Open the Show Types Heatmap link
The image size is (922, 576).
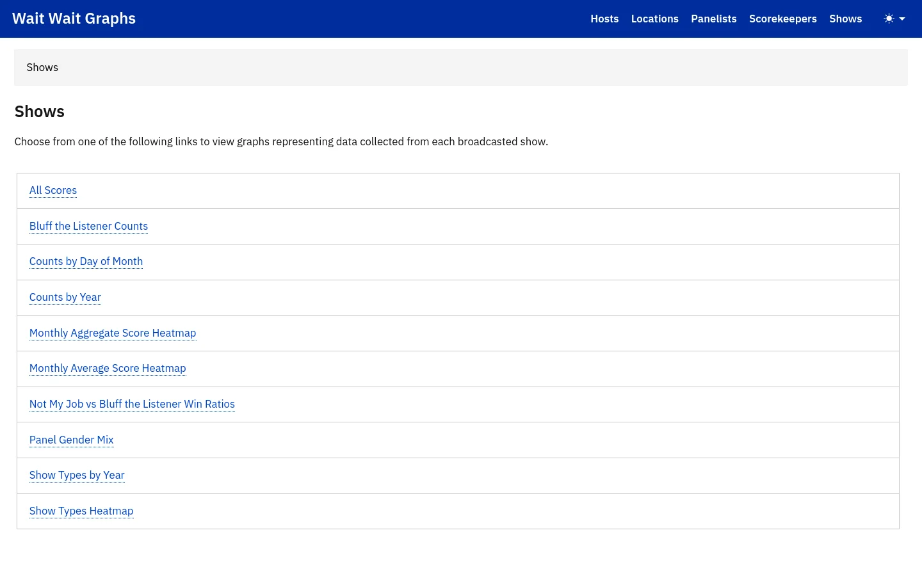pyautogui.click(x=81, y=511)
